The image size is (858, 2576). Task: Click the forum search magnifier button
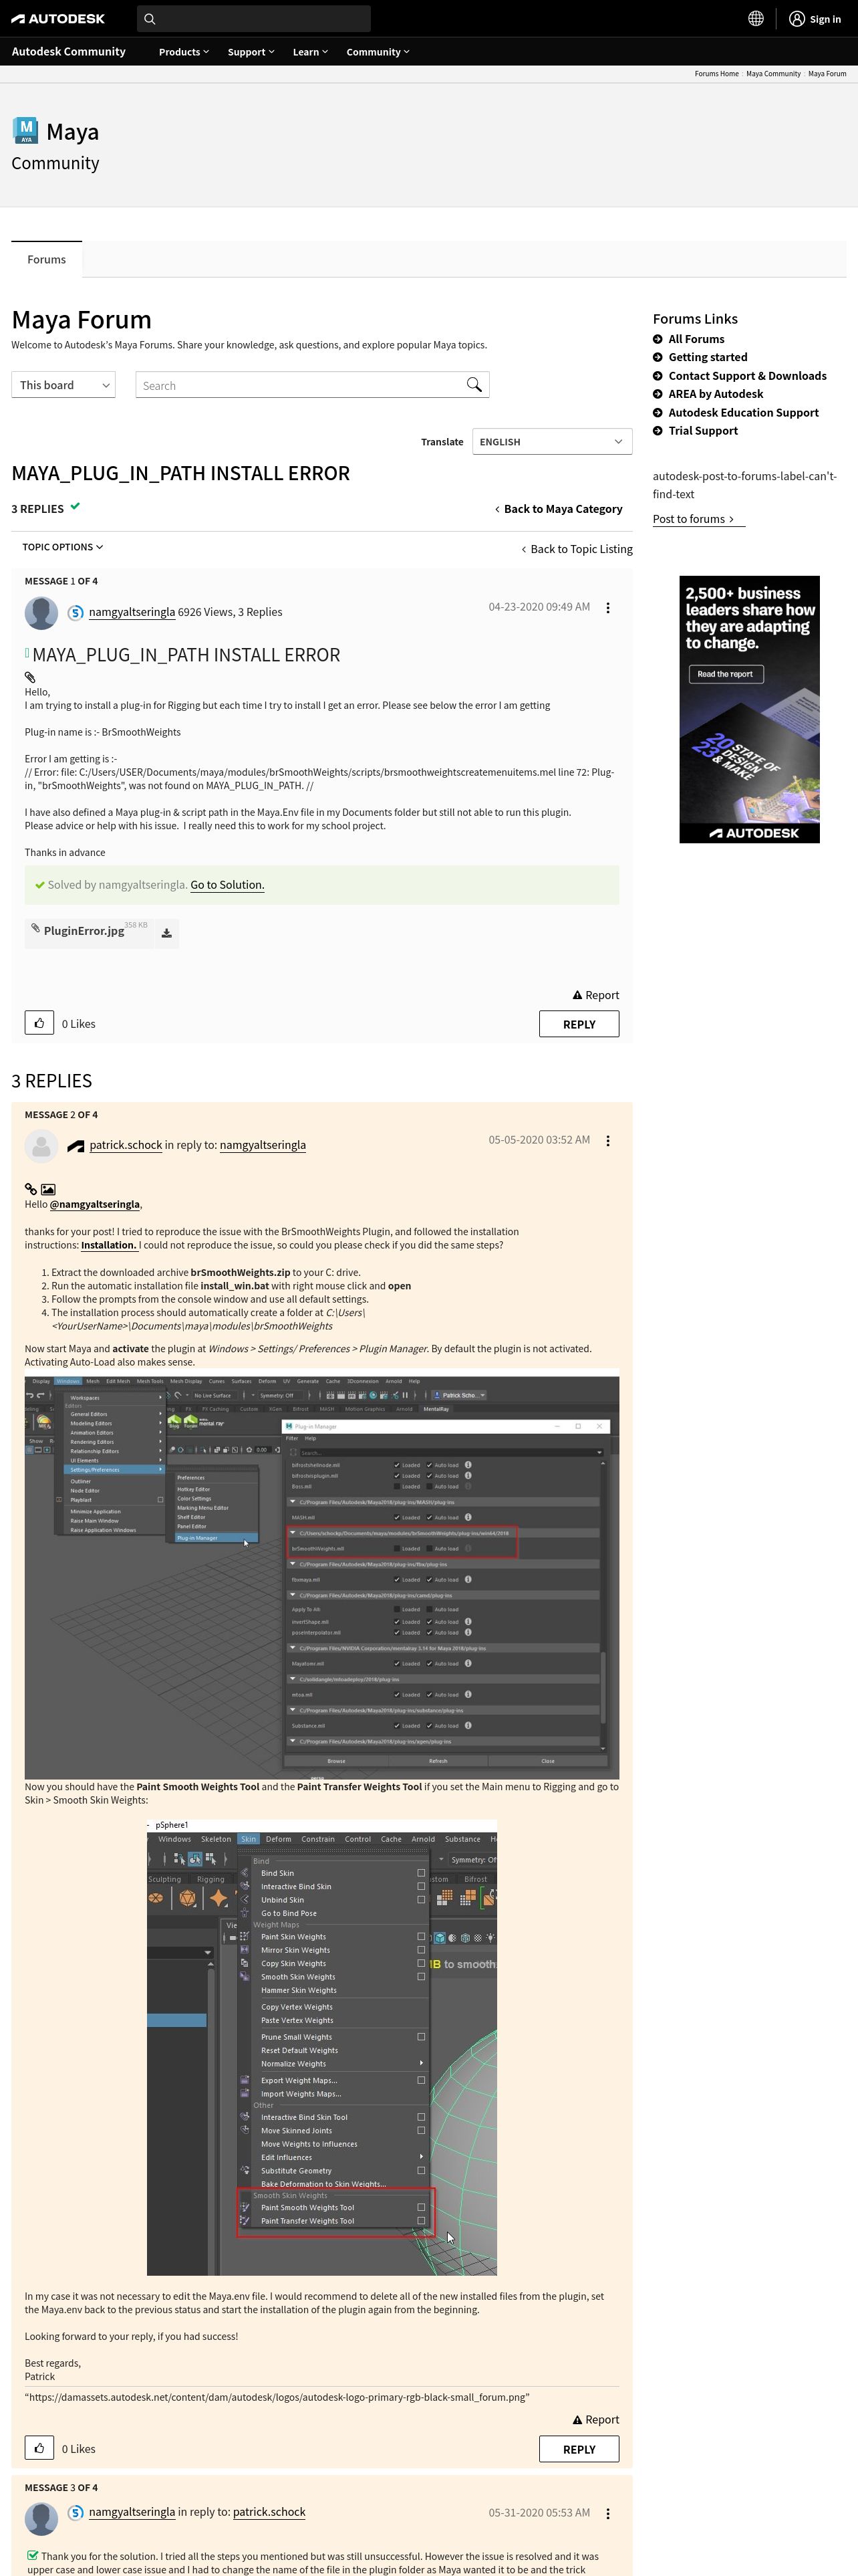click(474, 385)
